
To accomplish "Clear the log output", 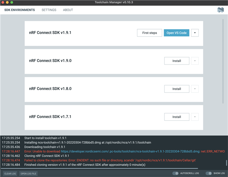I will 10,174.
